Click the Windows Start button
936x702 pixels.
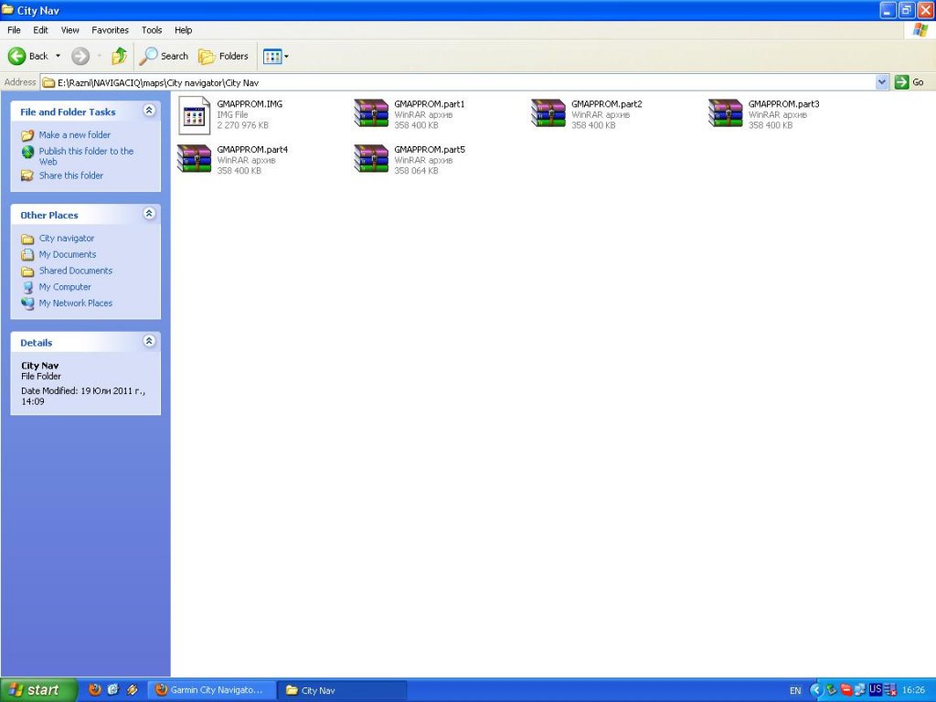click(35, 690)
